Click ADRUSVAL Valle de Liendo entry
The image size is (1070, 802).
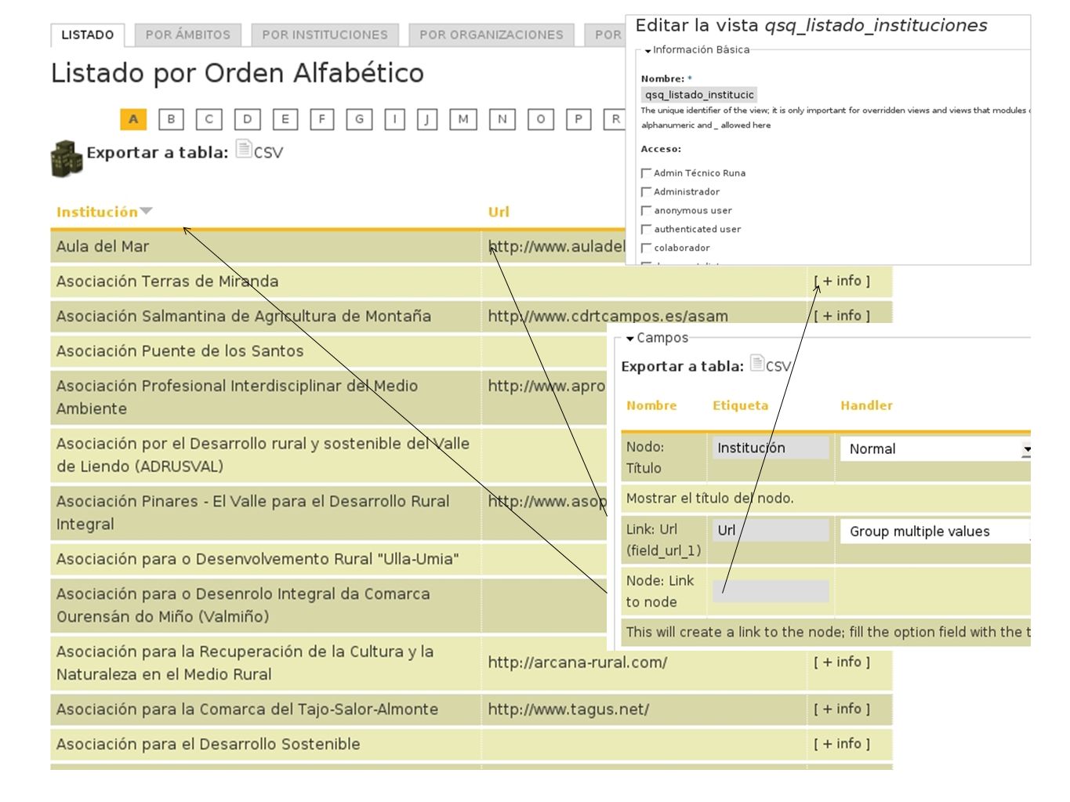(263, 455)
